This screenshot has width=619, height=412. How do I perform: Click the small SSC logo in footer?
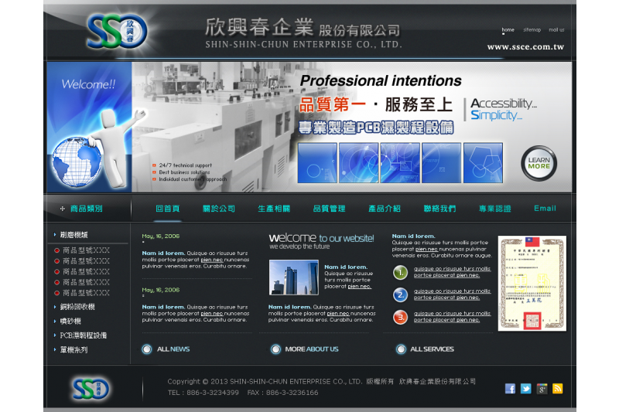(91, 389)
